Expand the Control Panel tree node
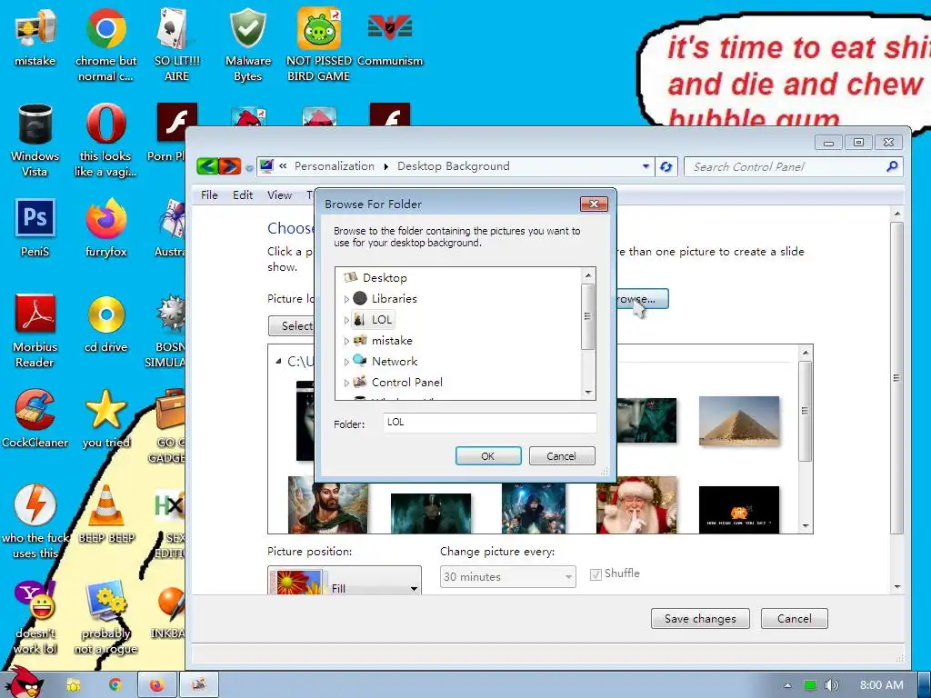The image size is (931, 698). tap(346, 383)
